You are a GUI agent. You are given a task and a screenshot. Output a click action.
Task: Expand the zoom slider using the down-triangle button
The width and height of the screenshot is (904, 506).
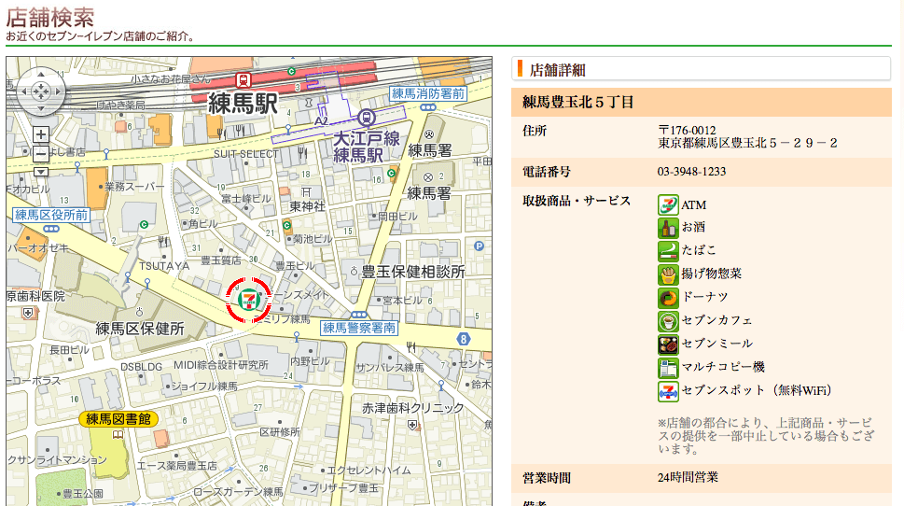41,171
